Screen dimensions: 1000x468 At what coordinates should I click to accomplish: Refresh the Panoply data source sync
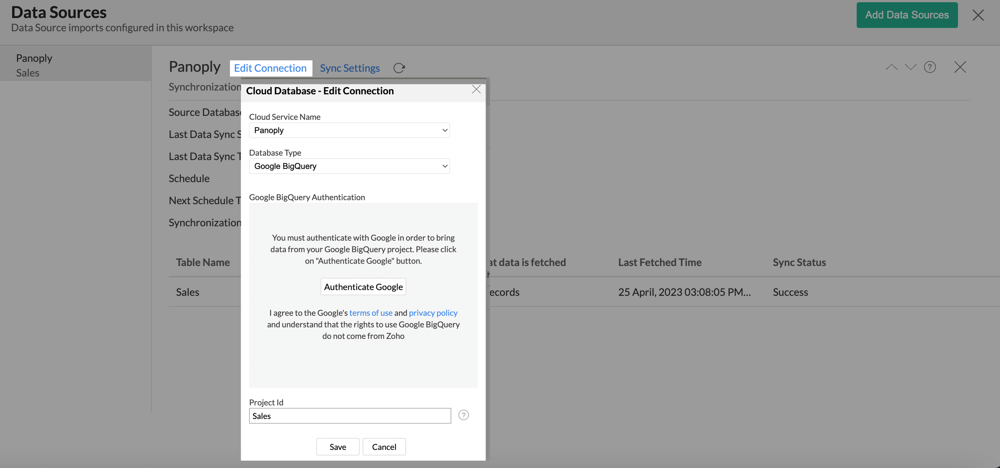point(399,68)
